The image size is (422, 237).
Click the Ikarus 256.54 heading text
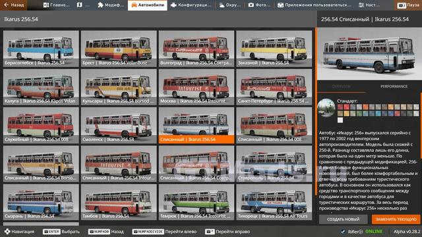[21, 19]
